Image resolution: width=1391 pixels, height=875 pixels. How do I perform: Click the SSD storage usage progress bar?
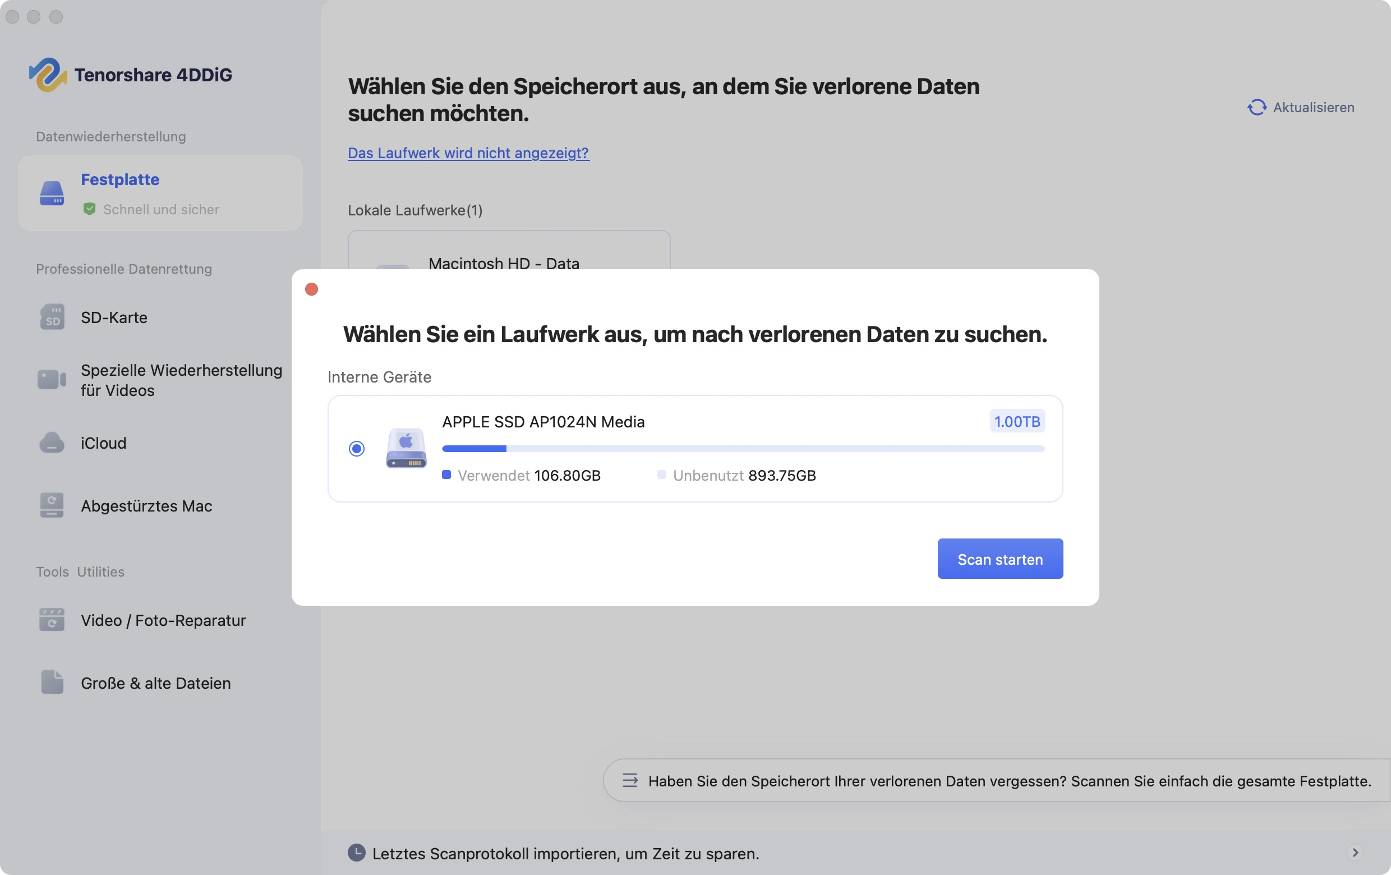click(x=743, y=449)
